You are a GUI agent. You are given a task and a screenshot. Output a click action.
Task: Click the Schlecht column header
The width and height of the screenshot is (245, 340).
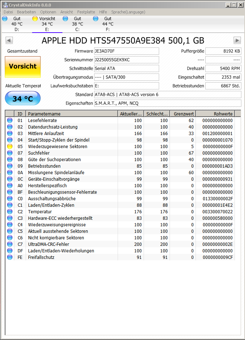click(157, 114)
